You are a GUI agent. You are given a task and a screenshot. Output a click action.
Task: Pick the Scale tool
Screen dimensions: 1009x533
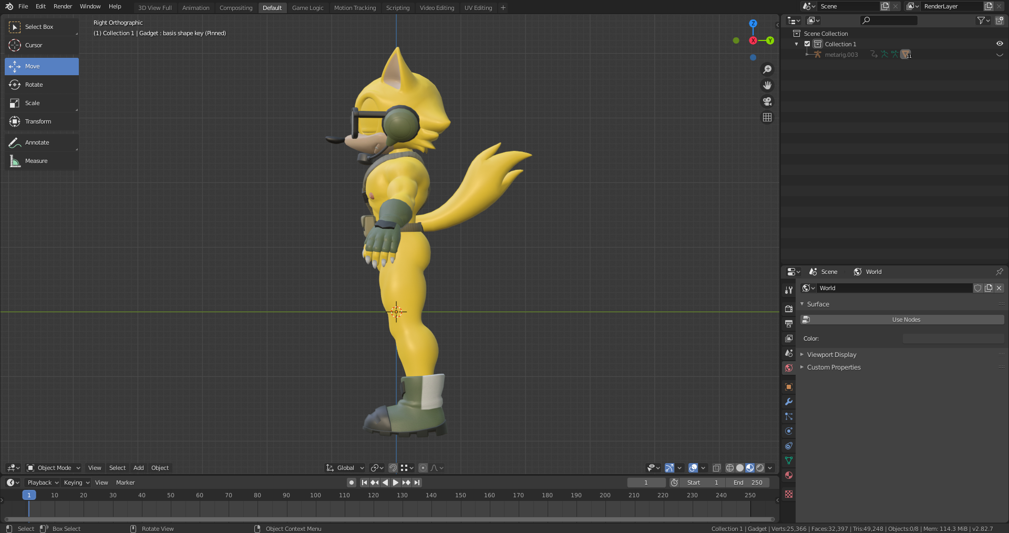42,103
